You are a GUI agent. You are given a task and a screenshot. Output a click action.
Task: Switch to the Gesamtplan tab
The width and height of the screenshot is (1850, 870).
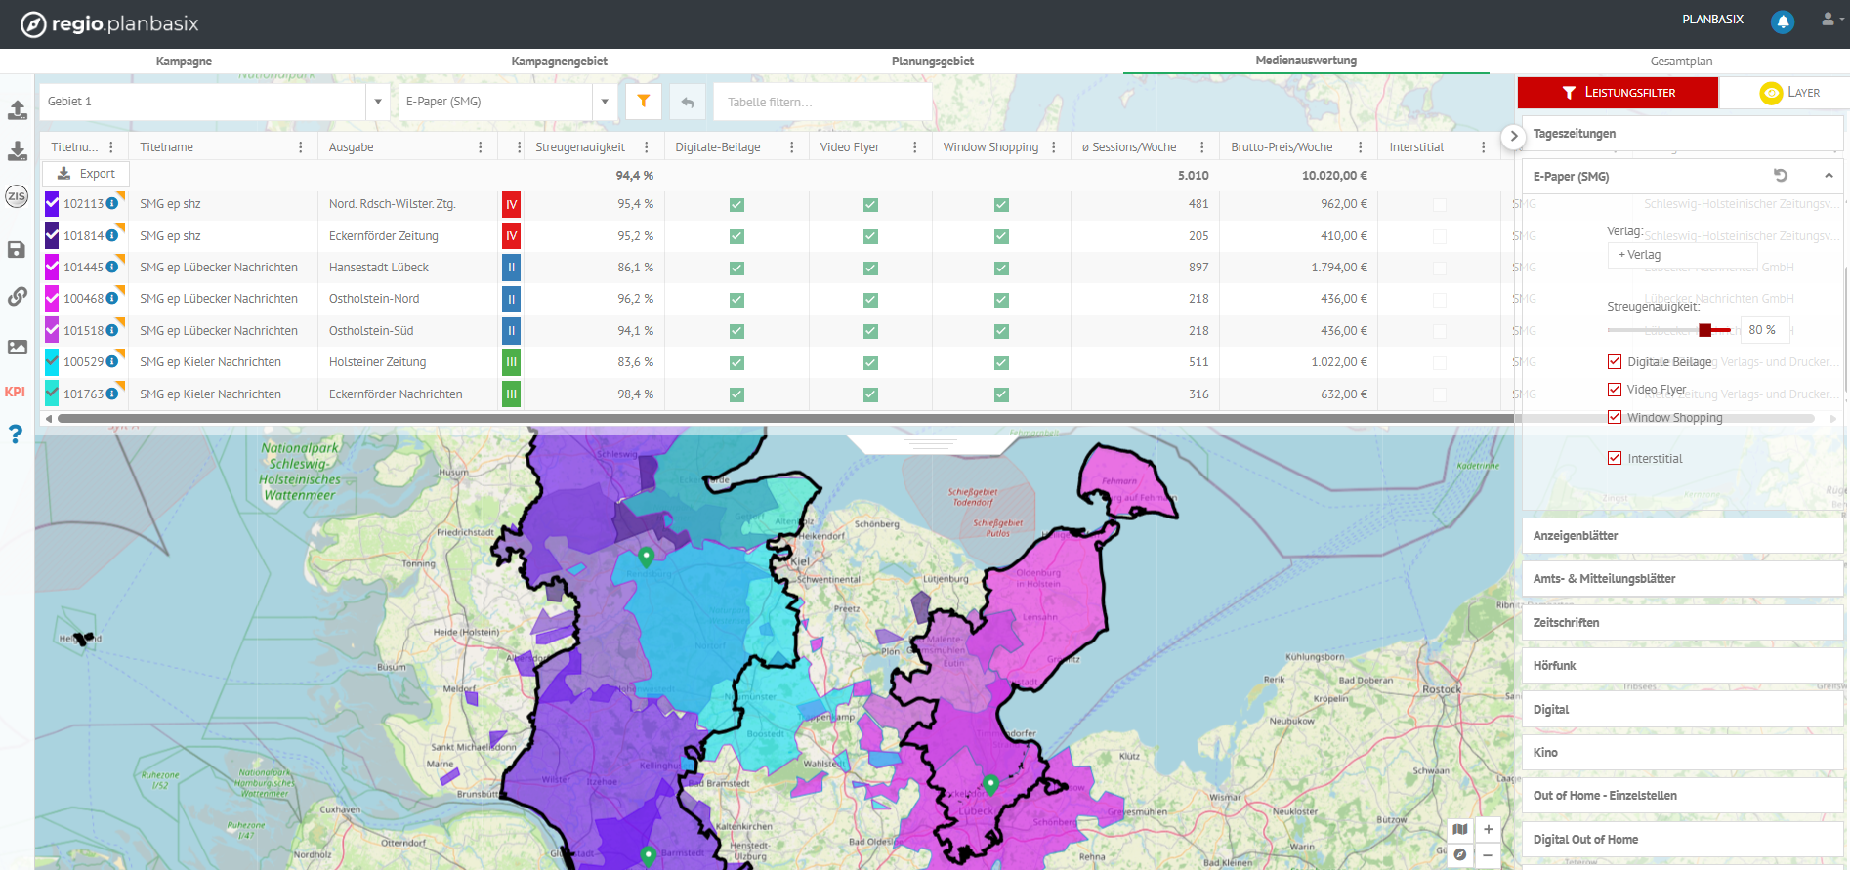[1681, 61]
